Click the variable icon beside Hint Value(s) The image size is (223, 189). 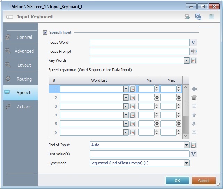(x=194, y=154)
